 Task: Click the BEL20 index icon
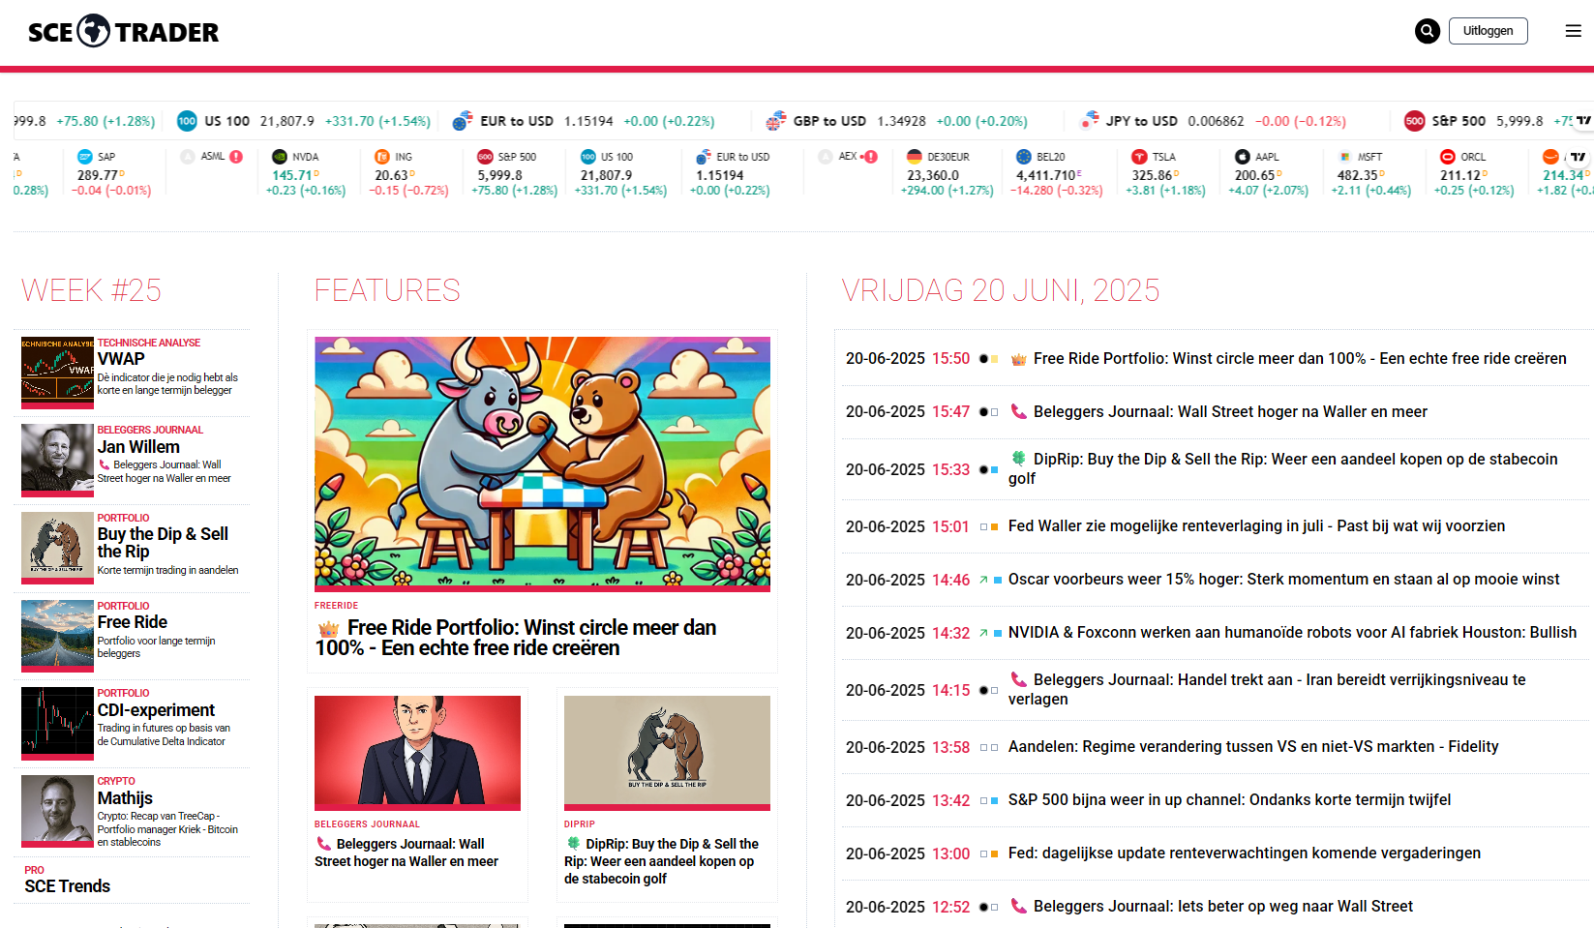click(1024, 157)
